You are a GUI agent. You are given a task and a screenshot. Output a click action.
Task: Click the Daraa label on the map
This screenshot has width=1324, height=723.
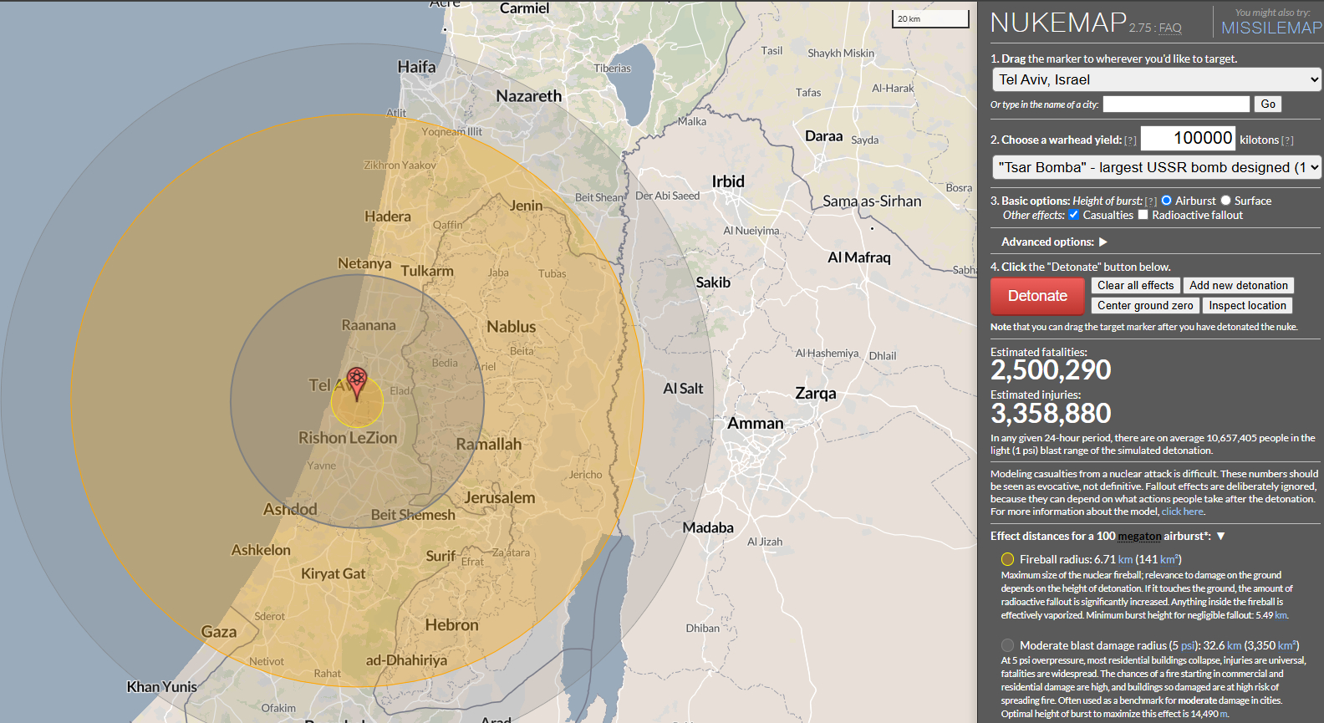[x=823, y=136]
